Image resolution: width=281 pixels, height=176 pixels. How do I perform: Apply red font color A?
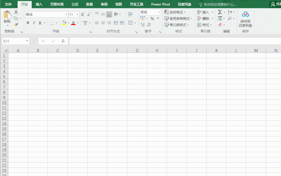click(x=73, y=23)
